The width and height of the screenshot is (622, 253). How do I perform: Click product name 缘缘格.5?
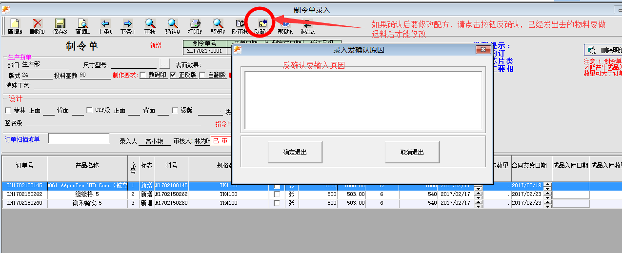click(88, 195)
